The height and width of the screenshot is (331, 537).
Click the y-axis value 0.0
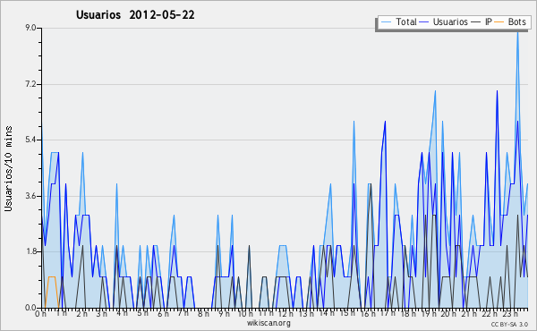point(30,308)
